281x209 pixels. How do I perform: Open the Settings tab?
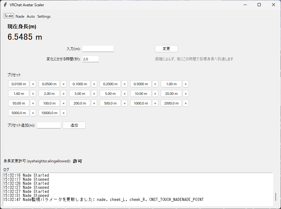(44, 16)
